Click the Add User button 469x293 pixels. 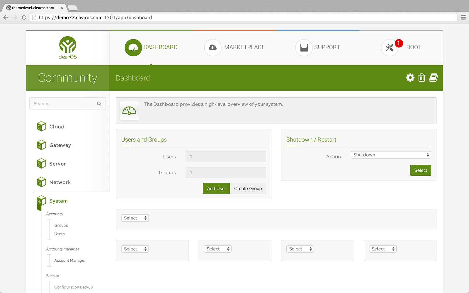pyautogui.click(x=216, y=188)
